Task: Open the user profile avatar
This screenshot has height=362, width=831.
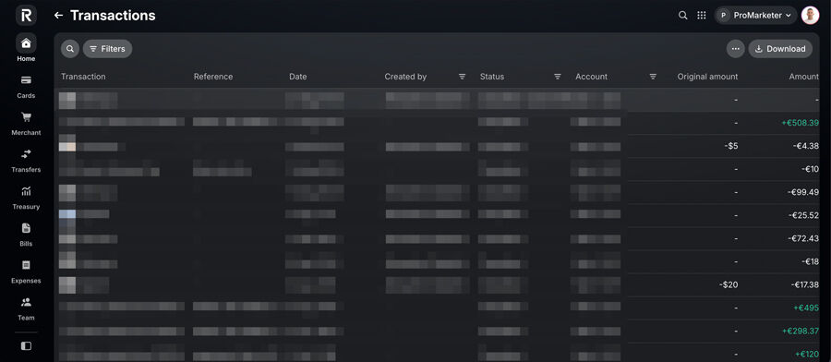Action: [x=810, y=16]
